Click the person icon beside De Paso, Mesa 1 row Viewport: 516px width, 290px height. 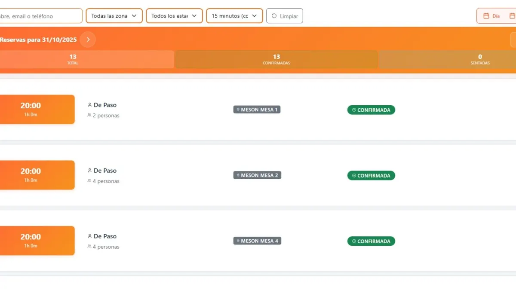[x=89, y=105]
